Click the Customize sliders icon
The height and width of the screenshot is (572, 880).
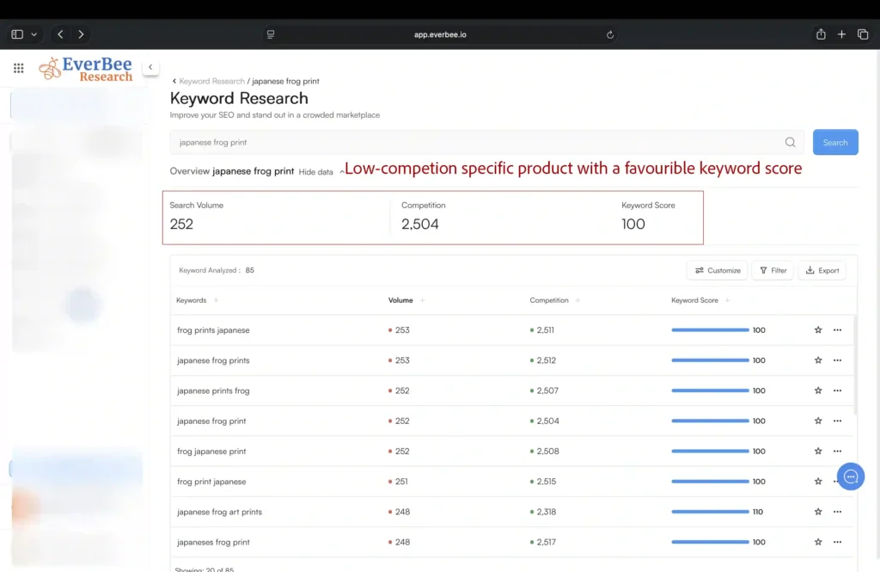(x=698, y=270)
